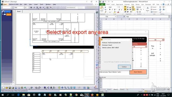
Task: Click the Excel Help question mark icon
Action: [x=163, y=4]
